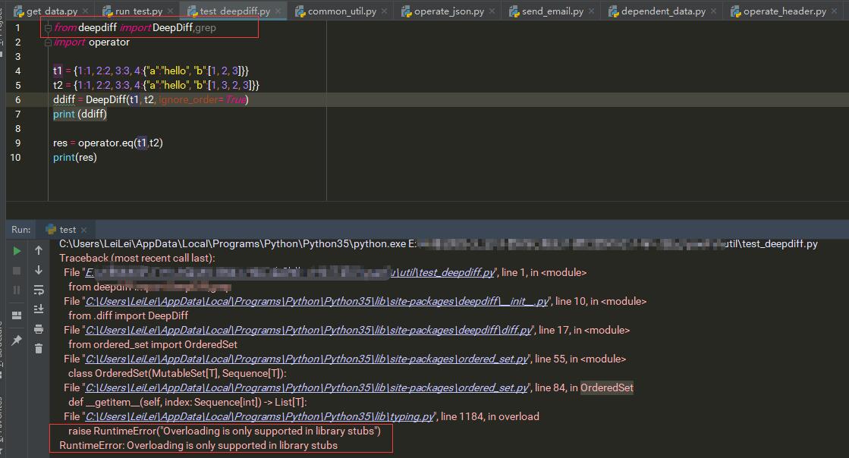The image size is (849, 458).
Task: Open the typing.py line 1184 link
Action: pyautogui.click(x=260, y=417)
